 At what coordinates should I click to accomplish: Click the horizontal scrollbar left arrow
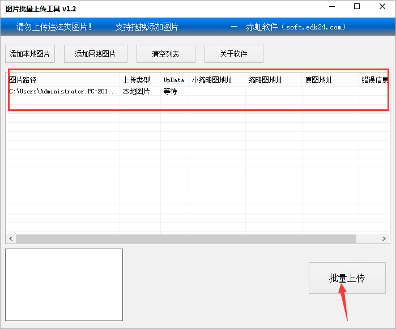[x=11, y=239]
